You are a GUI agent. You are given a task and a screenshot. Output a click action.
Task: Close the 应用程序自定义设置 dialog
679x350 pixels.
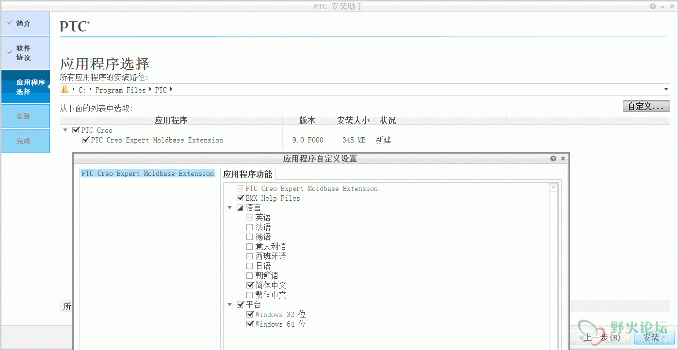coord(563,159)
